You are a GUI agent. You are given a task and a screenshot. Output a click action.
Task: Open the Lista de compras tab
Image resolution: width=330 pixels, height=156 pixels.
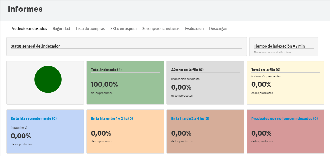tap(90, 28)
